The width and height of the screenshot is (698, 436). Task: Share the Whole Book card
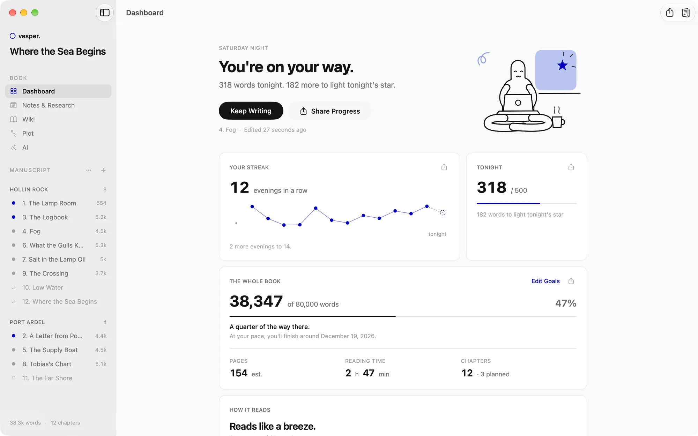[x=571, y=281]
